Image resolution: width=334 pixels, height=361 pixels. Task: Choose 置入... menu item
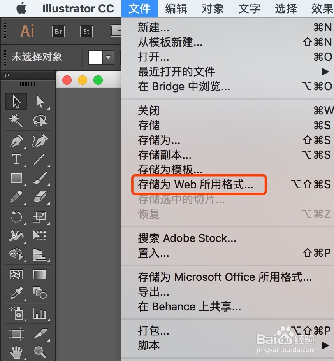coord(228,253)
